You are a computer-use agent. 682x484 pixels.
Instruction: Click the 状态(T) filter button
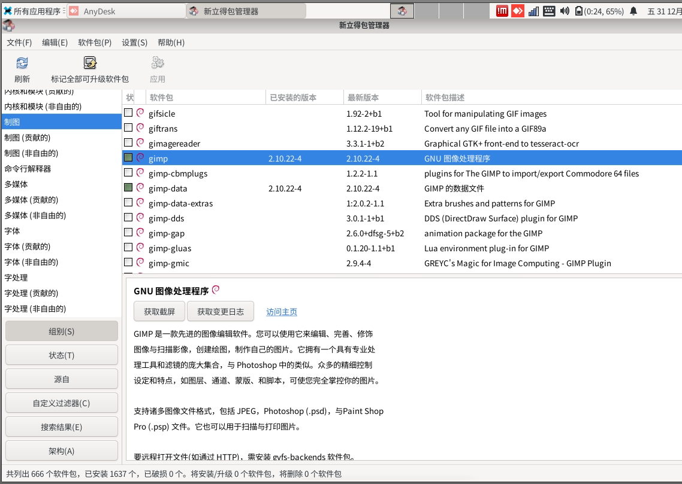tap(61, 355)
